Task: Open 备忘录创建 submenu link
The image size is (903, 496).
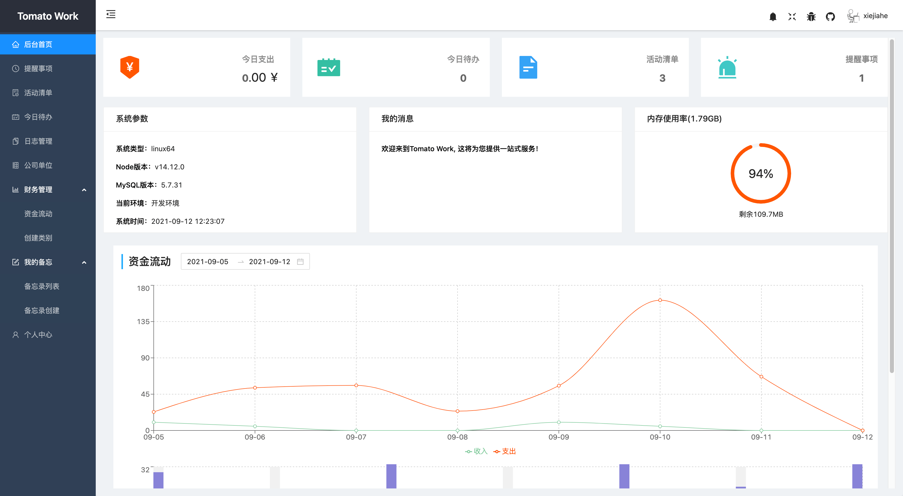Action: click(42, 311)
